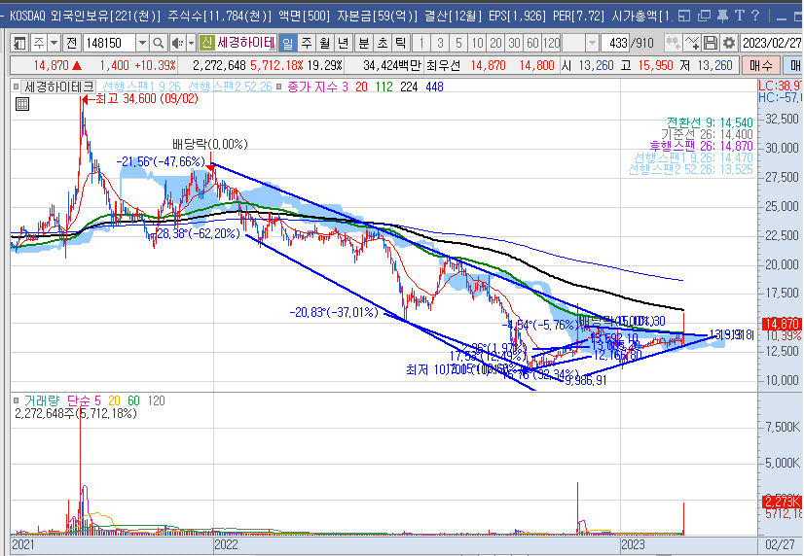Select second 초 chart period
Viewport: 804px width, 556px height.
pyautogui.click(x=382, y=43)
